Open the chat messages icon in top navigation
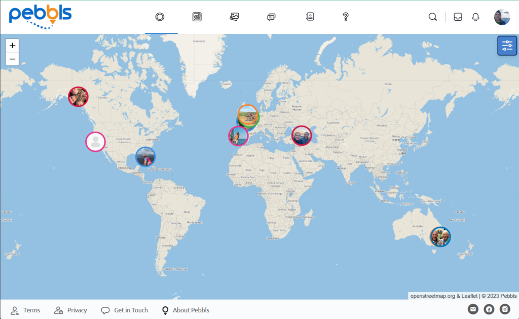 coord(272,17)
